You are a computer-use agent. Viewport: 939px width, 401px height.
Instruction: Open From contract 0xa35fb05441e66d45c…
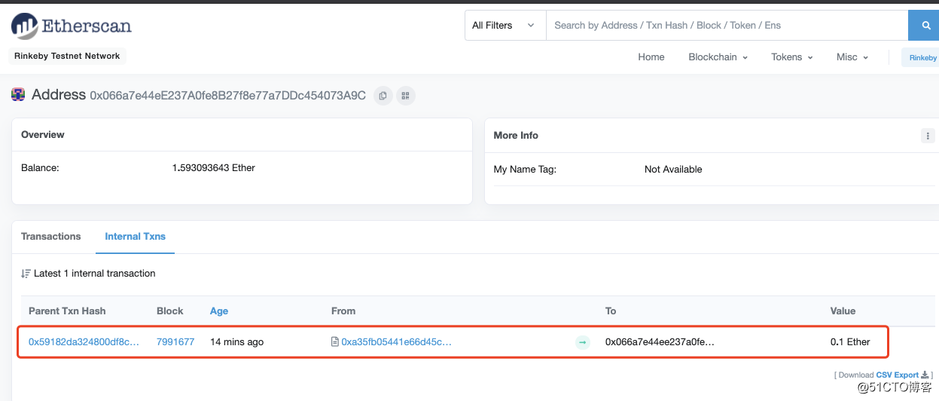point(396,342)
